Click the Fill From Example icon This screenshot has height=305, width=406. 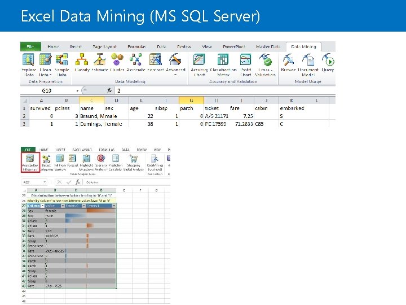click(x=60, y=162)
